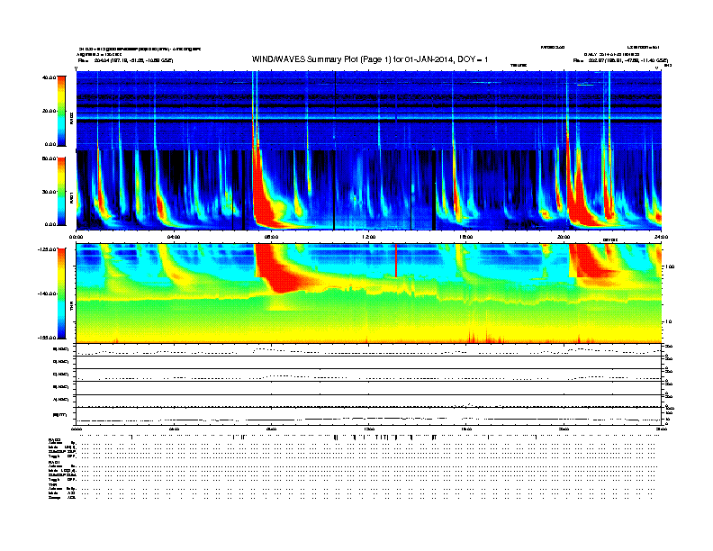Click the 60.00 label on RAD1 scale
Image resolution: width=713 pixels, height=551 pixels.
(50, 158)
